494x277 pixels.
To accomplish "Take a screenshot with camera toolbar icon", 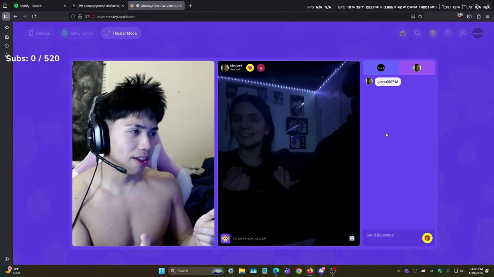I will coord(469,17).
